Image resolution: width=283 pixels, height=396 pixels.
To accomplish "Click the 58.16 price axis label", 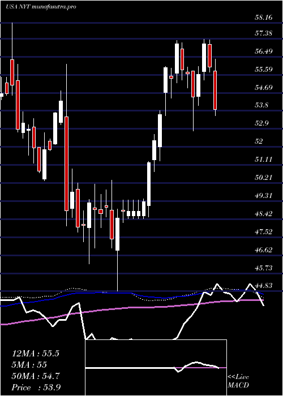I will tap(263, 18).
